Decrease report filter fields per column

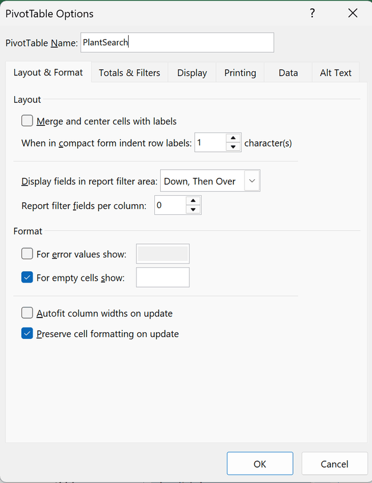(x=193, y=209)
